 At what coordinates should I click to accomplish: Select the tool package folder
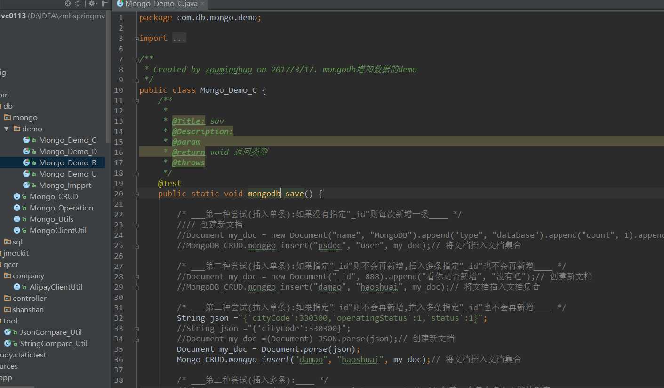[10, 321]
